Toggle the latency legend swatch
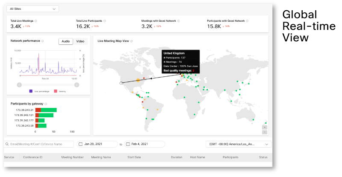 (56, 91)
